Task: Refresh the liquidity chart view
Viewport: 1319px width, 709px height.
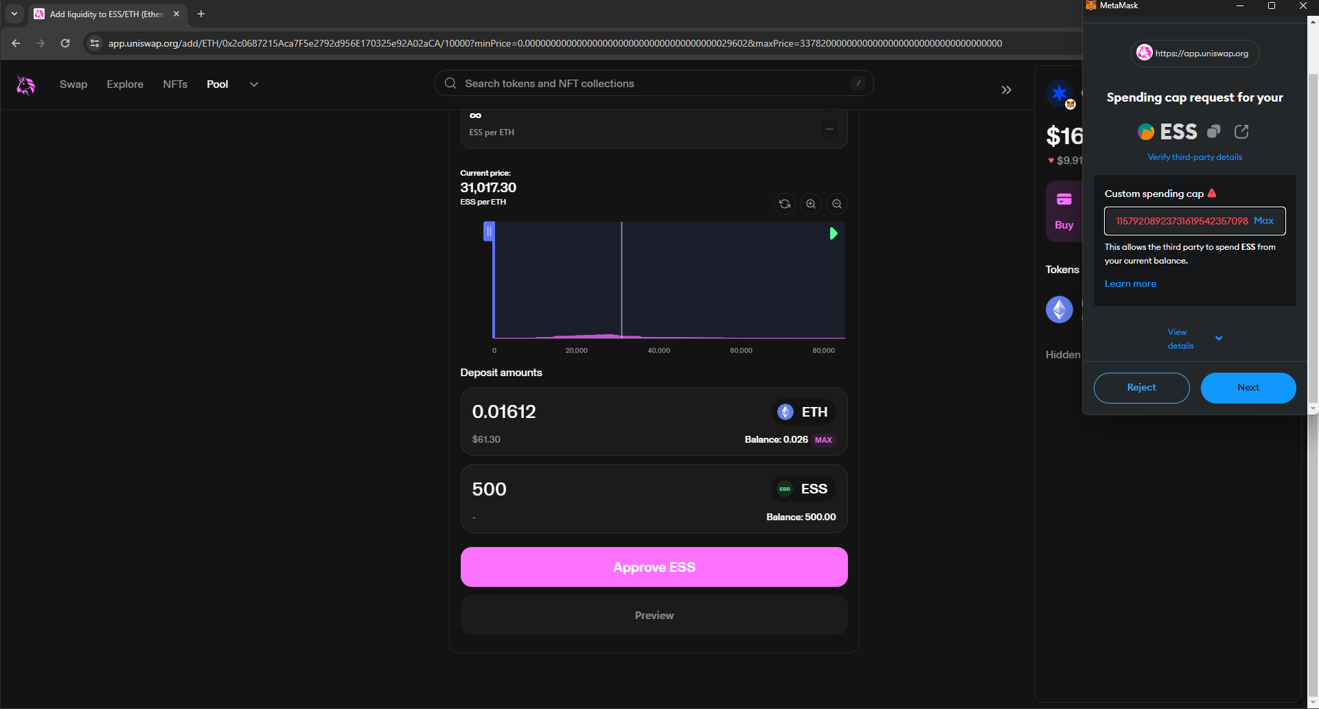Action: tap(785, 204)
